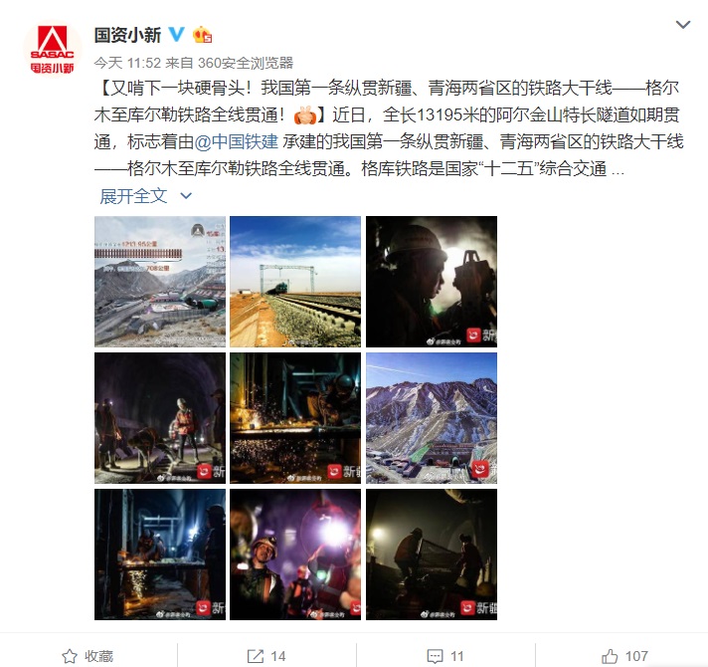The width and height of the screenshot is (708, 667).
Task: Click the arrow beside 展开全文
Action: [x=186, y=196]
